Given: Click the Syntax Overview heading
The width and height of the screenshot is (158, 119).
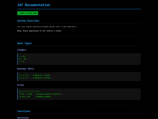Looking at the screenshot, I should coord(28,21).
